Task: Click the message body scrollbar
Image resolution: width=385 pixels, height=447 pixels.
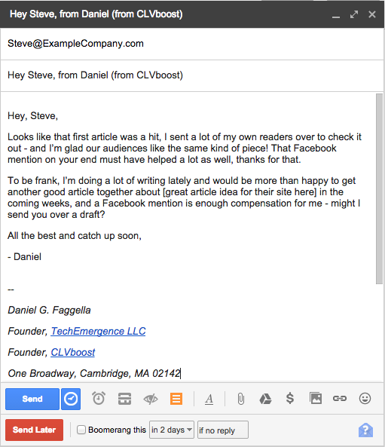Action: 379,188
